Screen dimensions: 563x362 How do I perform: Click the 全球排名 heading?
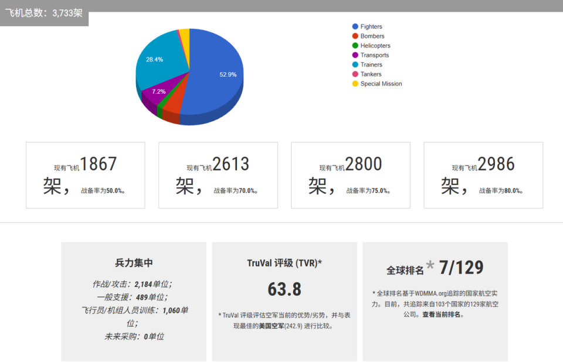coord(405,271)
